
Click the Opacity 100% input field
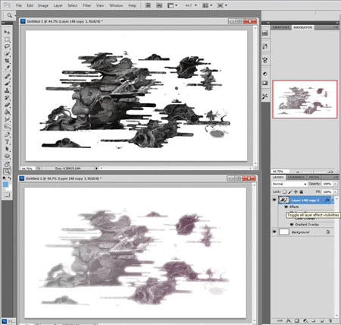[x=327, y=184]
